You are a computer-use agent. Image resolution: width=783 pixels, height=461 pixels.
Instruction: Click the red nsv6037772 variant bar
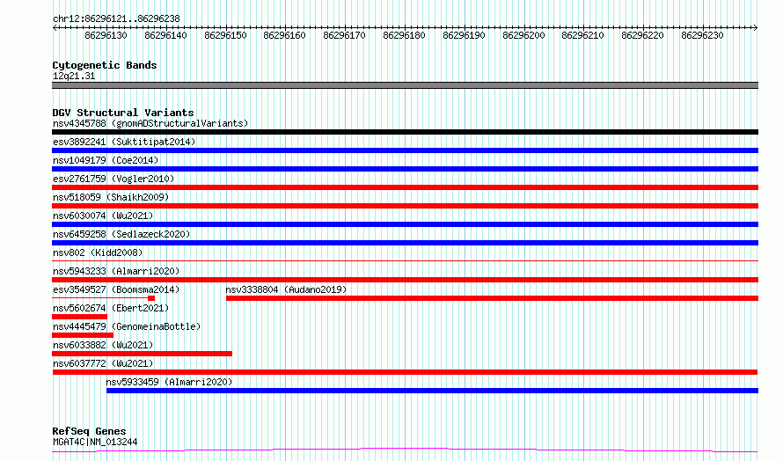pyautogui.click(x=405, y=372)
